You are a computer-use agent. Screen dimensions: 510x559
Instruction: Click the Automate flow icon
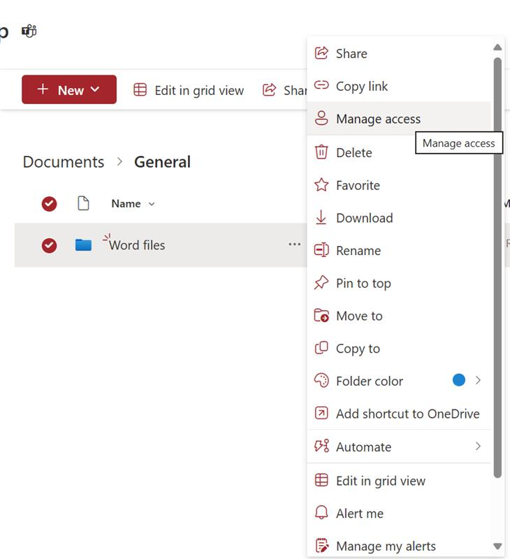(x=321, y=446)
